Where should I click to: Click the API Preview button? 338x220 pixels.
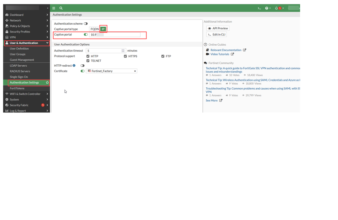(218, 28)
